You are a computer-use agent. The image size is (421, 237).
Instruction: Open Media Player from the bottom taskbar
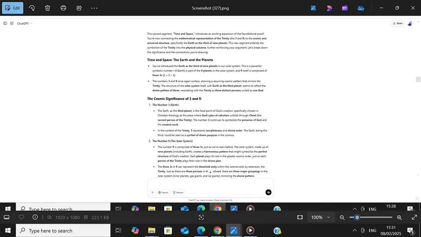pyautogui.click(x=250, y=230)
